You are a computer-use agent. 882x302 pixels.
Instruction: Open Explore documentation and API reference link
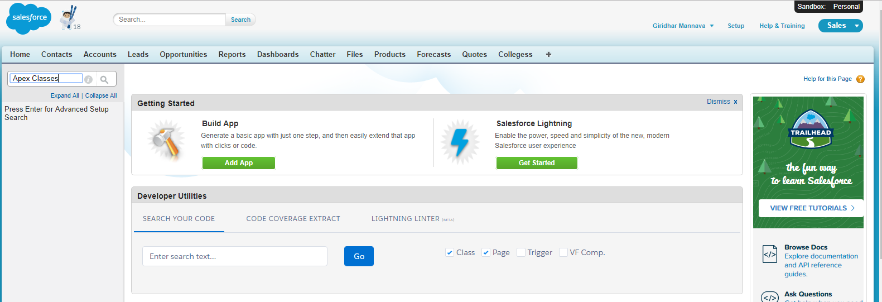click(821, 265)
